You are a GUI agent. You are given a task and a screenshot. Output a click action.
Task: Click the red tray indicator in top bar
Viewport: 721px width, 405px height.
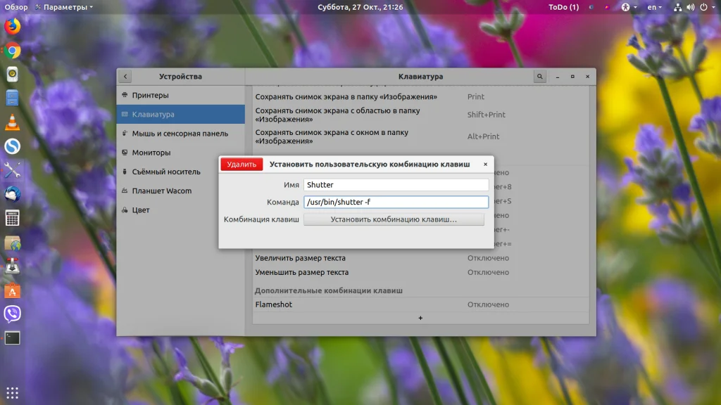tap(607, 7)
